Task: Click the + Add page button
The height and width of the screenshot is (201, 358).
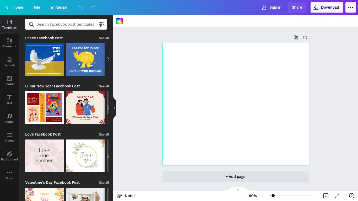Action: point(236,177)
